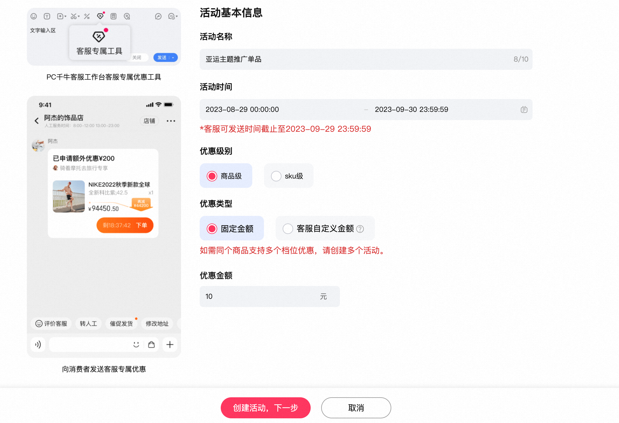This screenshot has width=619, height=423.
Task: Click the order list card icon
Action: tap(114, 16)
